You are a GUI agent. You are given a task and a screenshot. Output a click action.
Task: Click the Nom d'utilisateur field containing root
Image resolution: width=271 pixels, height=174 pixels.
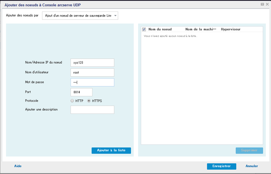point(92,72)
